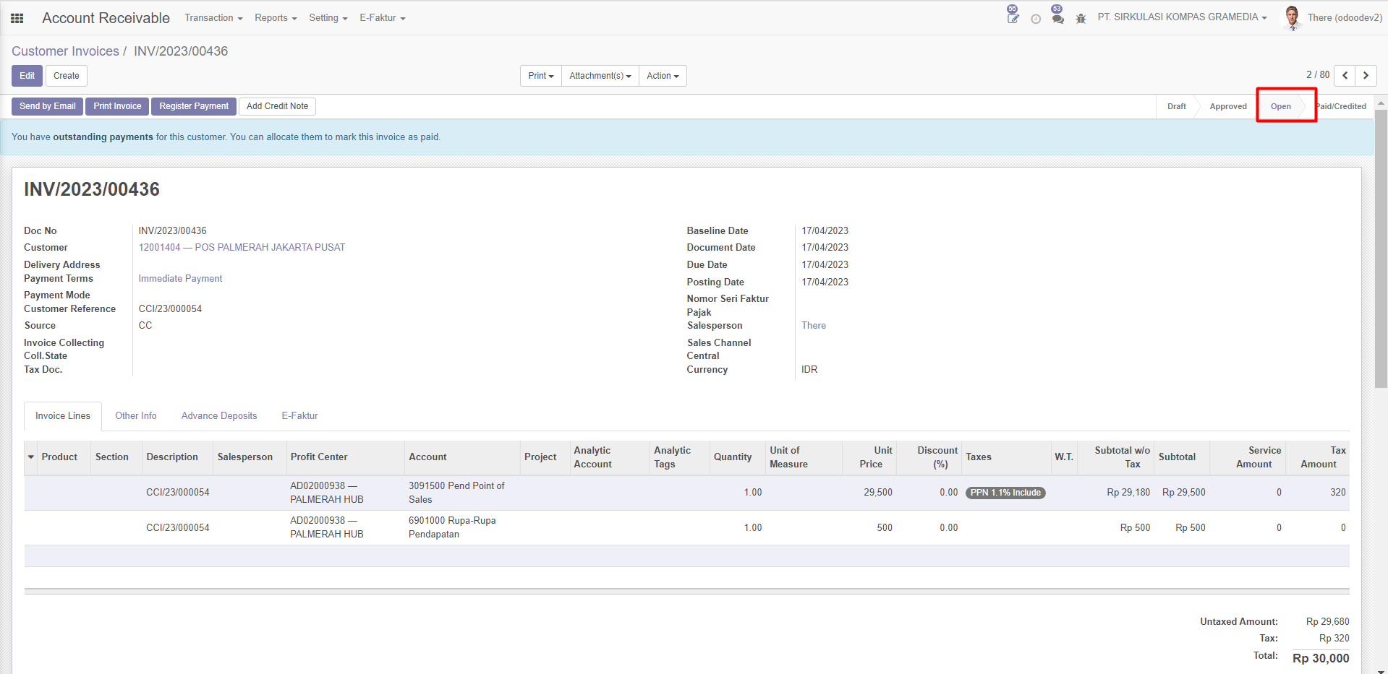The height and width of the screenshot is (674, 1388).
Task: Go to next invoice record arrow
Action: [1366, 75]
